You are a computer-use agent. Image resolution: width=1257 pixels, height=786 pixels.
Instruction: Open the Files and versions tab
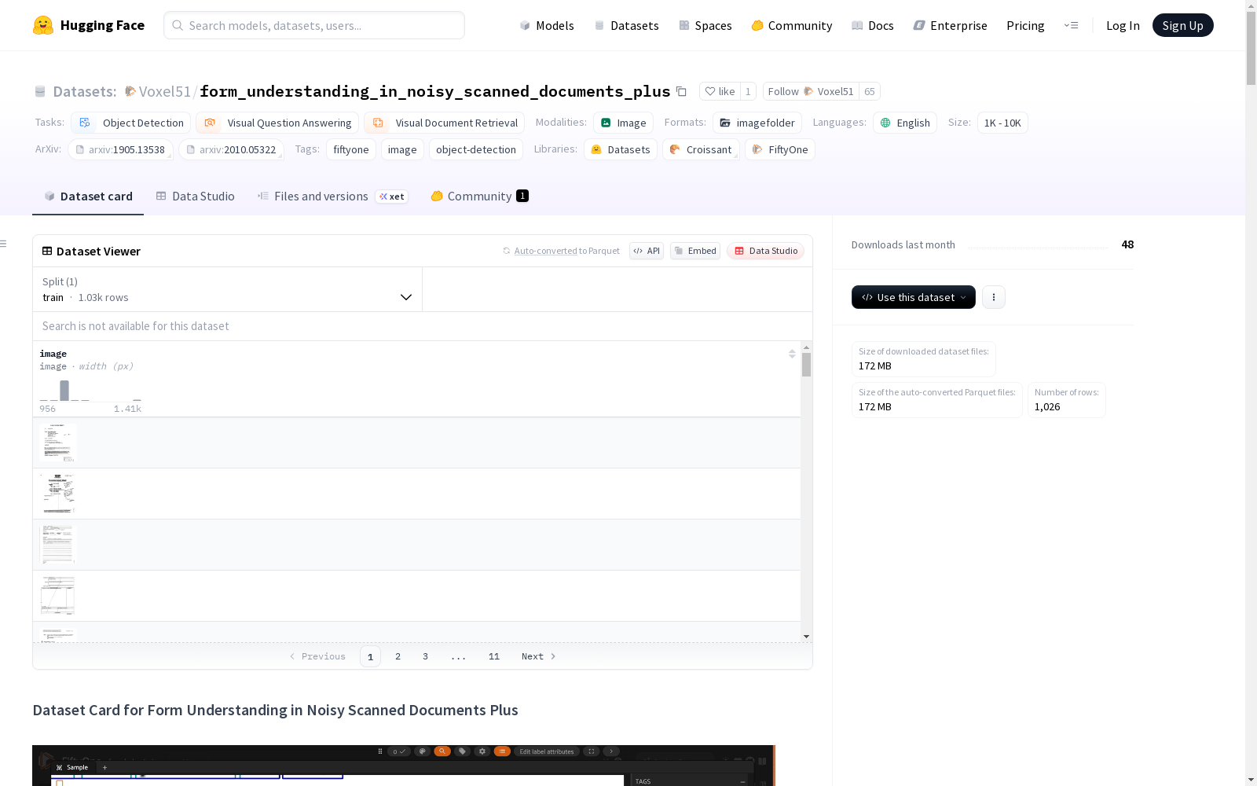click(332, 196)
